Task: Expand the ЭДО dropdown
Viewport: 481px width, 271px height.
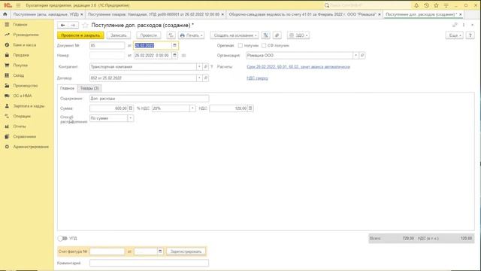Action: (x=298, y=35)
